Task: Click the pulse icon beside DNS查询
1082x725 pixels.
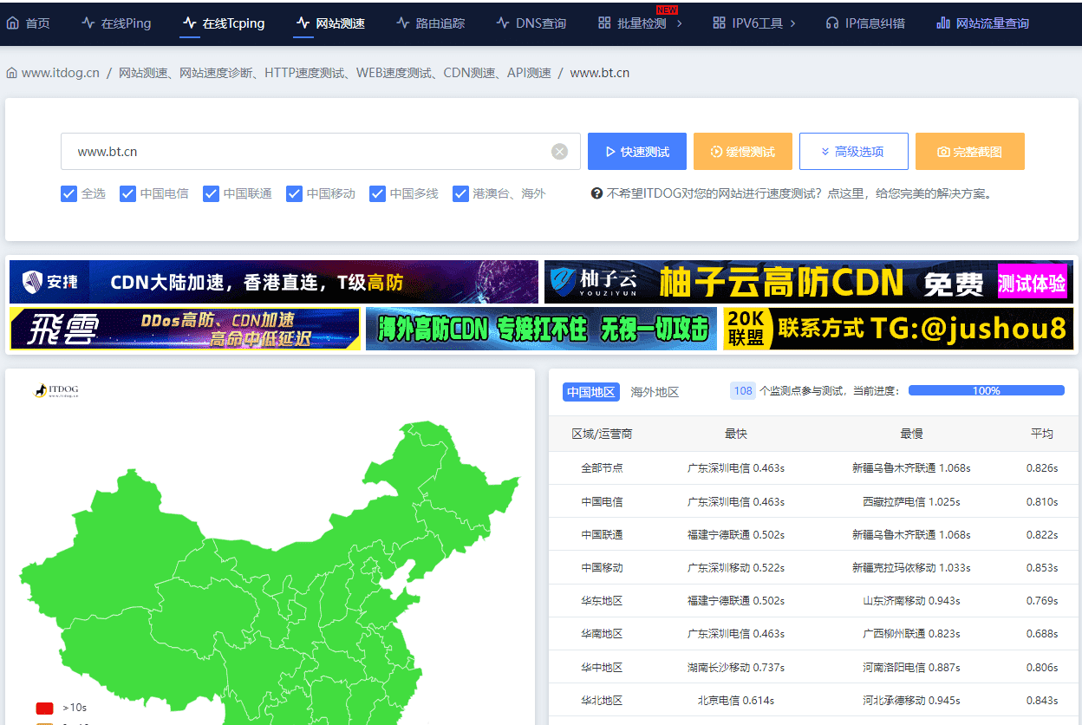Action: coord(502,23)
